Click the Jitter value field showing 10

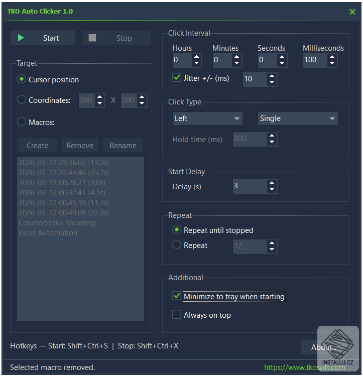[255, 79]
